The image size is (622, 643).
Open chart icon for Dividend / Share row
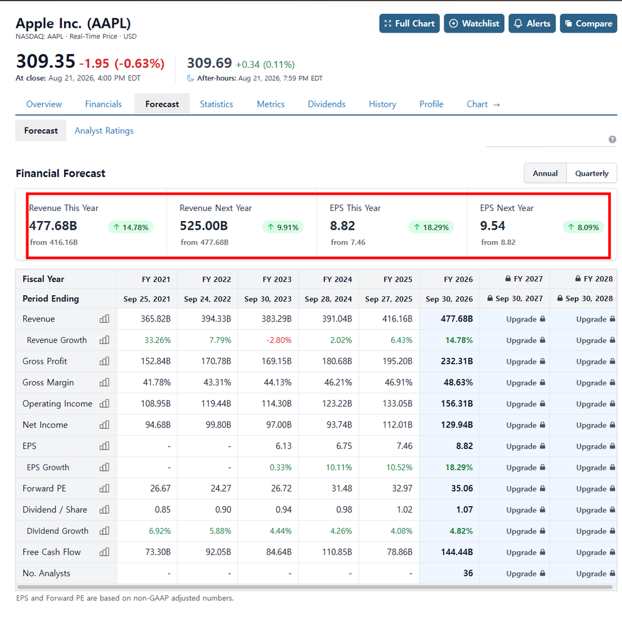tap(105, 509)
